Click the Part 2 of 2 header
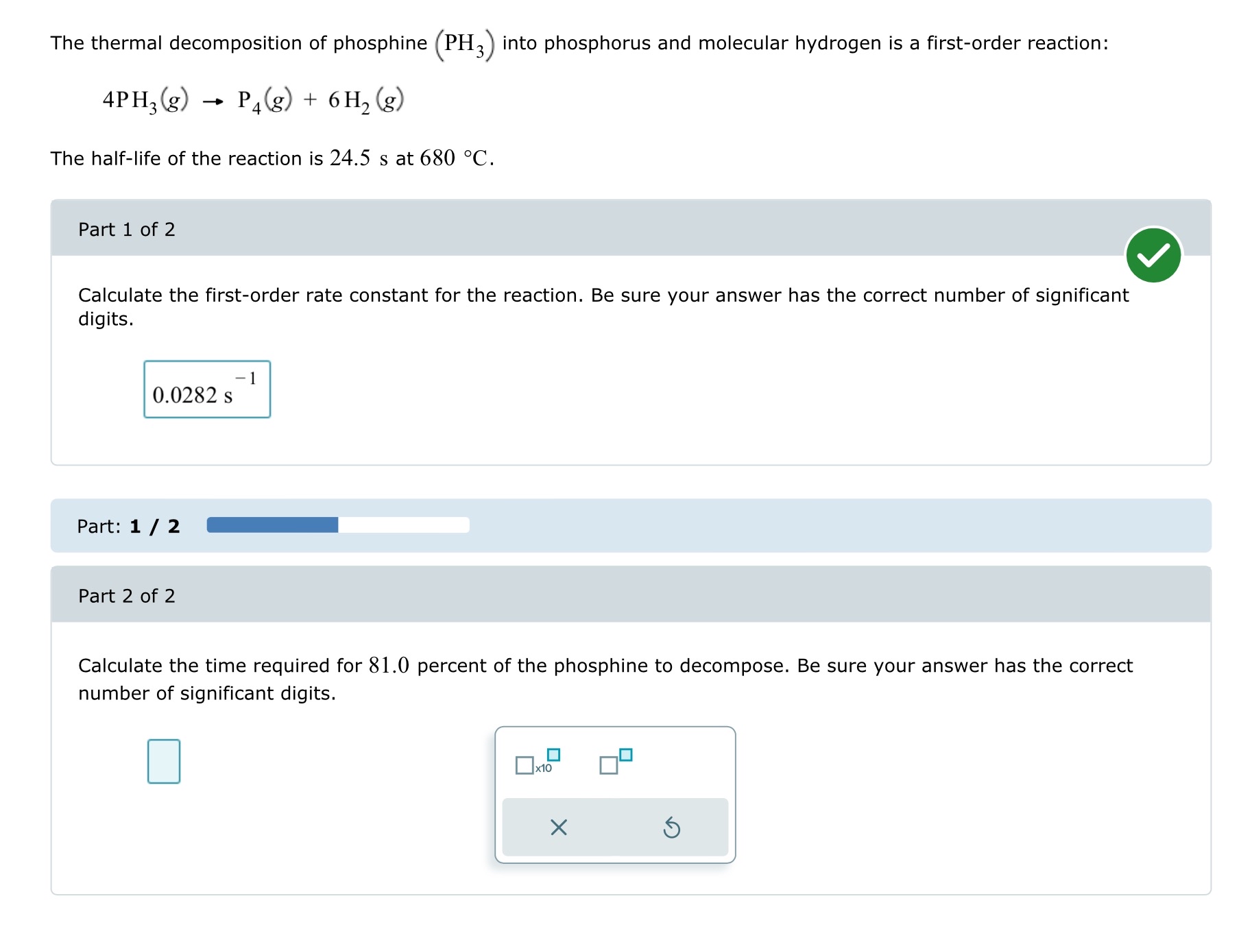 [x=127, y=596]
